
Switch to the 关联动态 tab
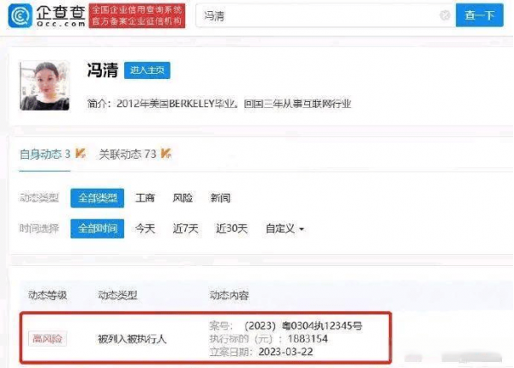(128, 154)
